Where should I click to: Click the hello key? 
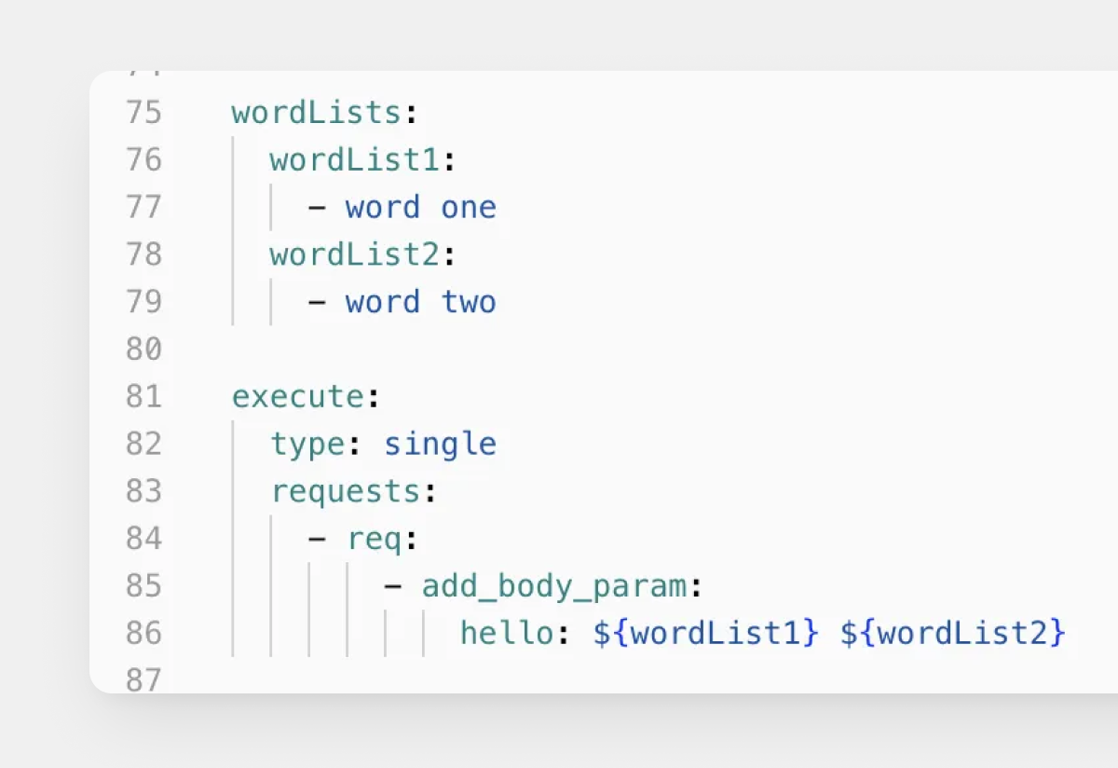506,635
